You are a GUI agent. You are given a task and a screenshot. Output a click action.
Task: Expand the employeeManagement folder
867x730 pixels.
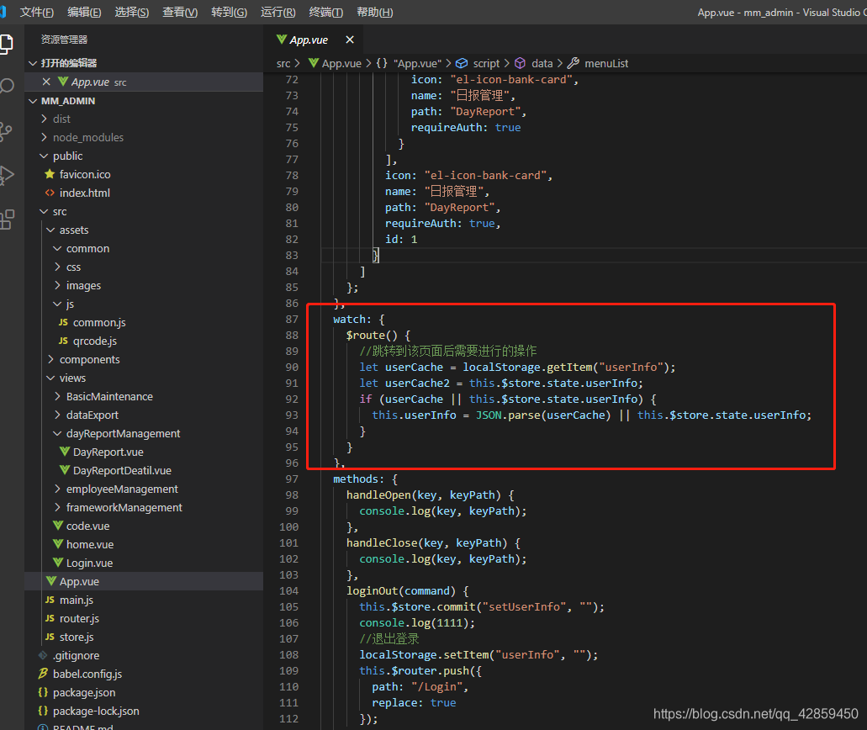[57, 489]
